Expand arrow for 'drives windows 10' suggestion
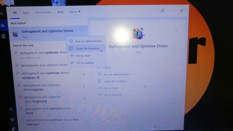This screenshot has height=131, width=233. pyautogui.click(x=84, y=74)
